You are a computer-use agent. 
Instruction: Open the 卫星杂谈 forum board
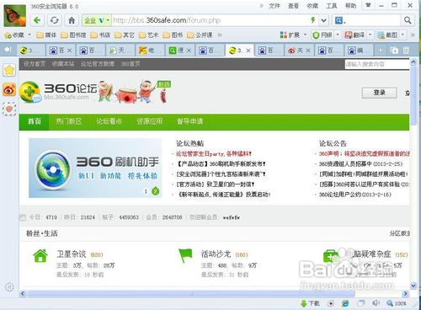pyautogui.click(x=72, y=254)
